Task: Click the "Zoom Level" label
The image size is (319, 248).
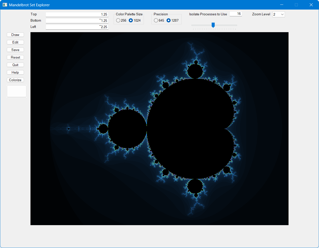Action: 261,14
